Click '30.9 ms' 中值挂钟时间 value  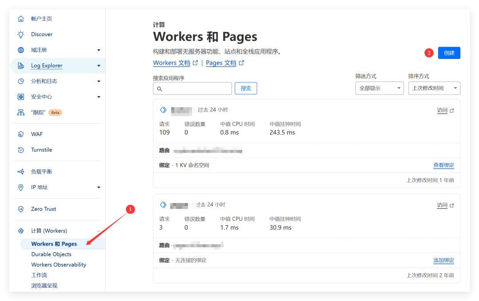click(x=280, y=228)
